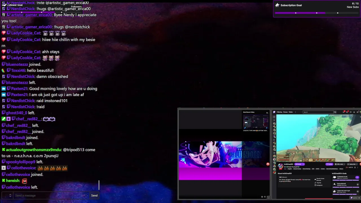Image resolution: width=361 pixels, height=203 pixels.
Task: Open Following tab in Twitch window
Action: click(x=279, y=112)
